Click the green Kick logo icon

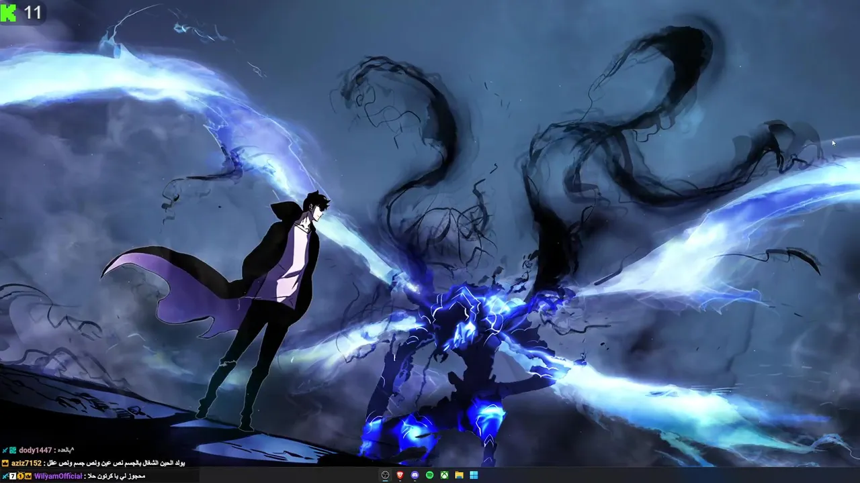coord(9,12)
